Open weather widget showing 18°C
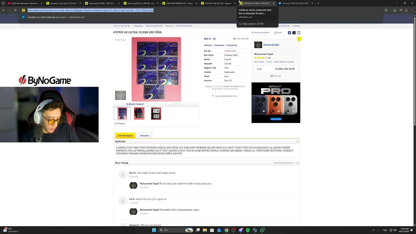 pyautogui.click(x=10, y=230)
